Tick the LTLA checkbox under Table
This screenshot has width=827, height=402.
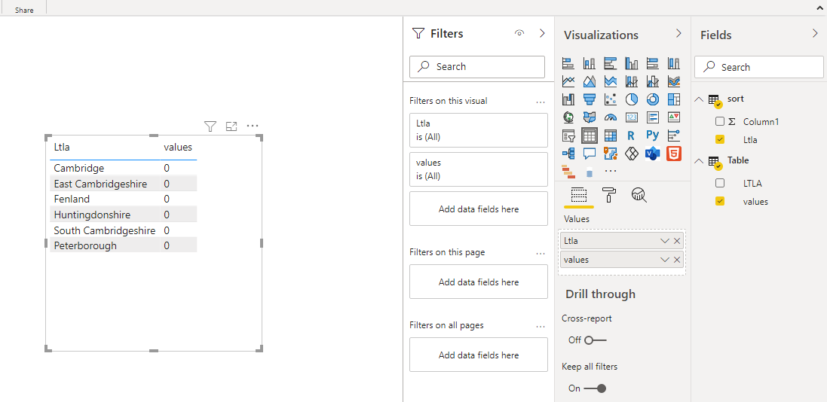[720, 184]
